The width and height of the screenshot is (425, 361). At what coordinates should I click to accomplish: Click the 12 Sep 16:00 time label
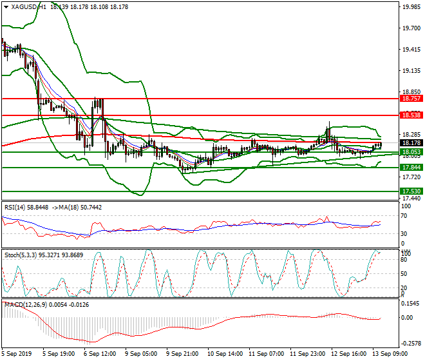348,354
